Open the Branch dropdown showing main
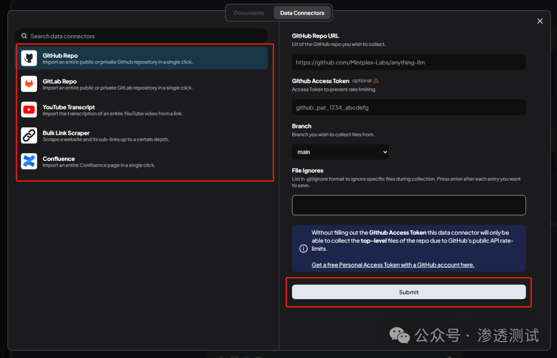The image size is (557, 358). 340,152
